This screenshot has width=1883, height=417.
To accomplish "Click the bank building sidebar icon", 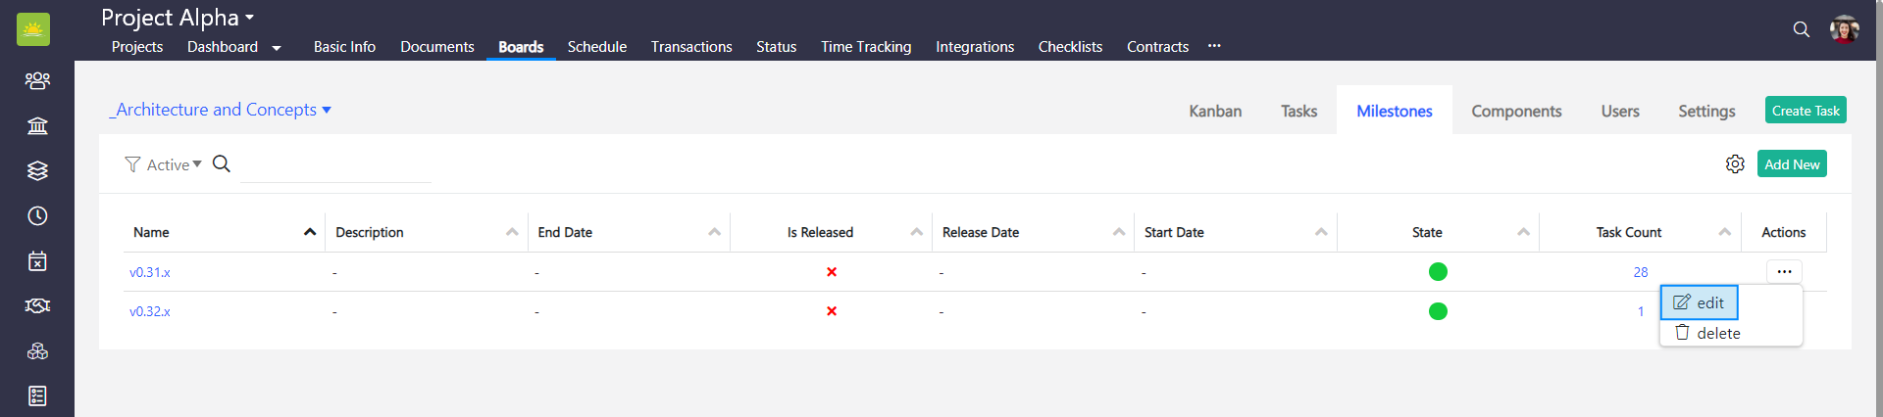I will (x=37, y=125).
